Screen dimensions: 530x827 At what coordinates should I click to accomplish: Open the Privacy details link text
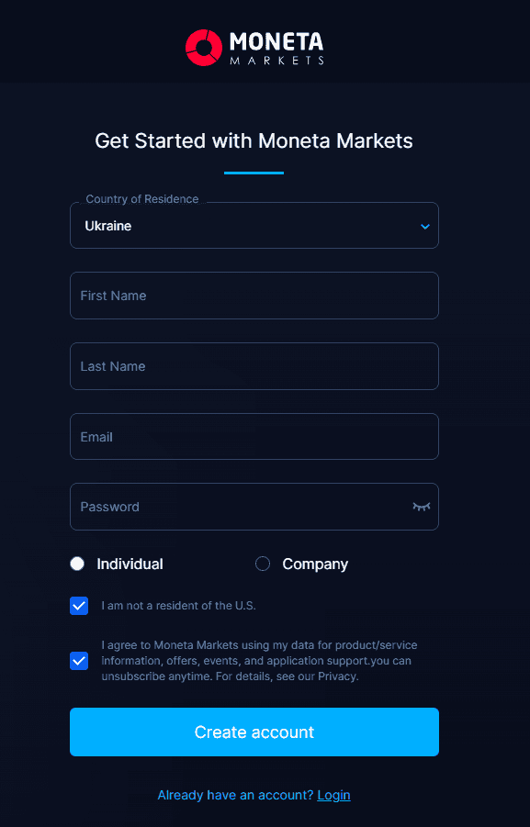coord(337,676)
